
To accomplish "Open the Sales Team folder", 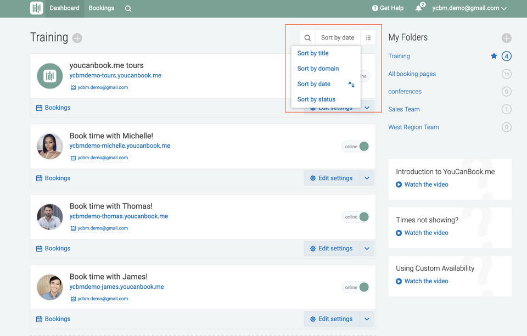I will (x=404, y=109).
